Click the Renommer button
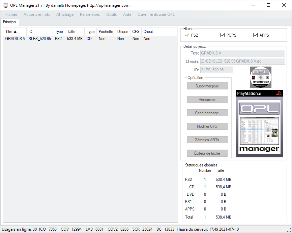The height and width of the screenshot is (233, 292). pos(207,99)
